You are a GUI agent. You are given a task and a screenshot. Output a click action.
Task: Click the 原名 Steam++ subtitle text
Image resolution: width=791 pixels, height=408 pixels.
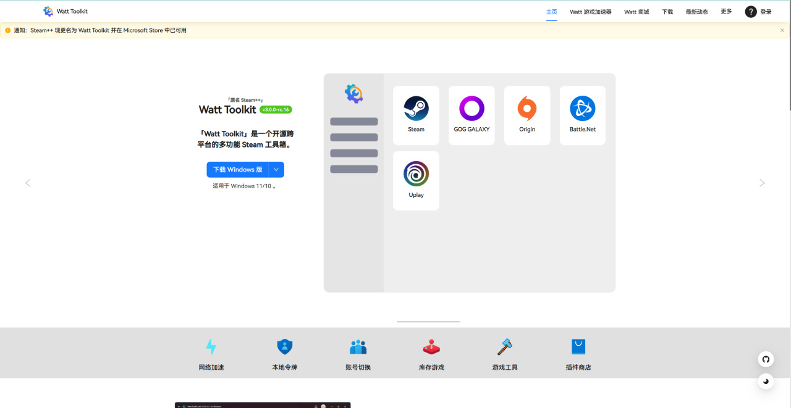[x=245, y=99]
